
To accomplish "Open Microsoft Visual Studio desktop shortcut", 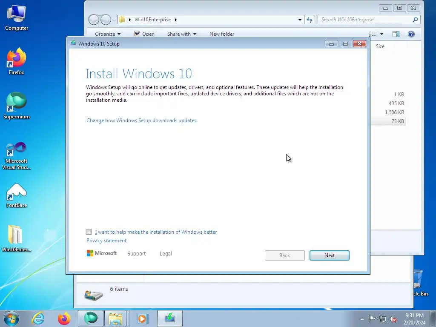I will pos(17,156).
